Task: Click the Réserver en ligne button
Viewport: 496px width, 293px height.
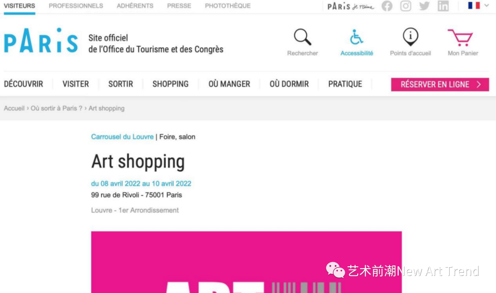Action: coord(440,85)
